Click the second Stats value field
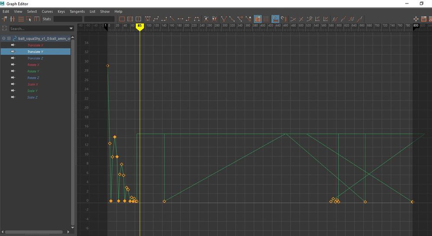 click(x=99, y=19)
